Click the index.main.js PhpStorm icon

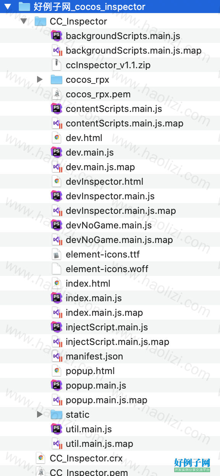[x=57, y=298]
